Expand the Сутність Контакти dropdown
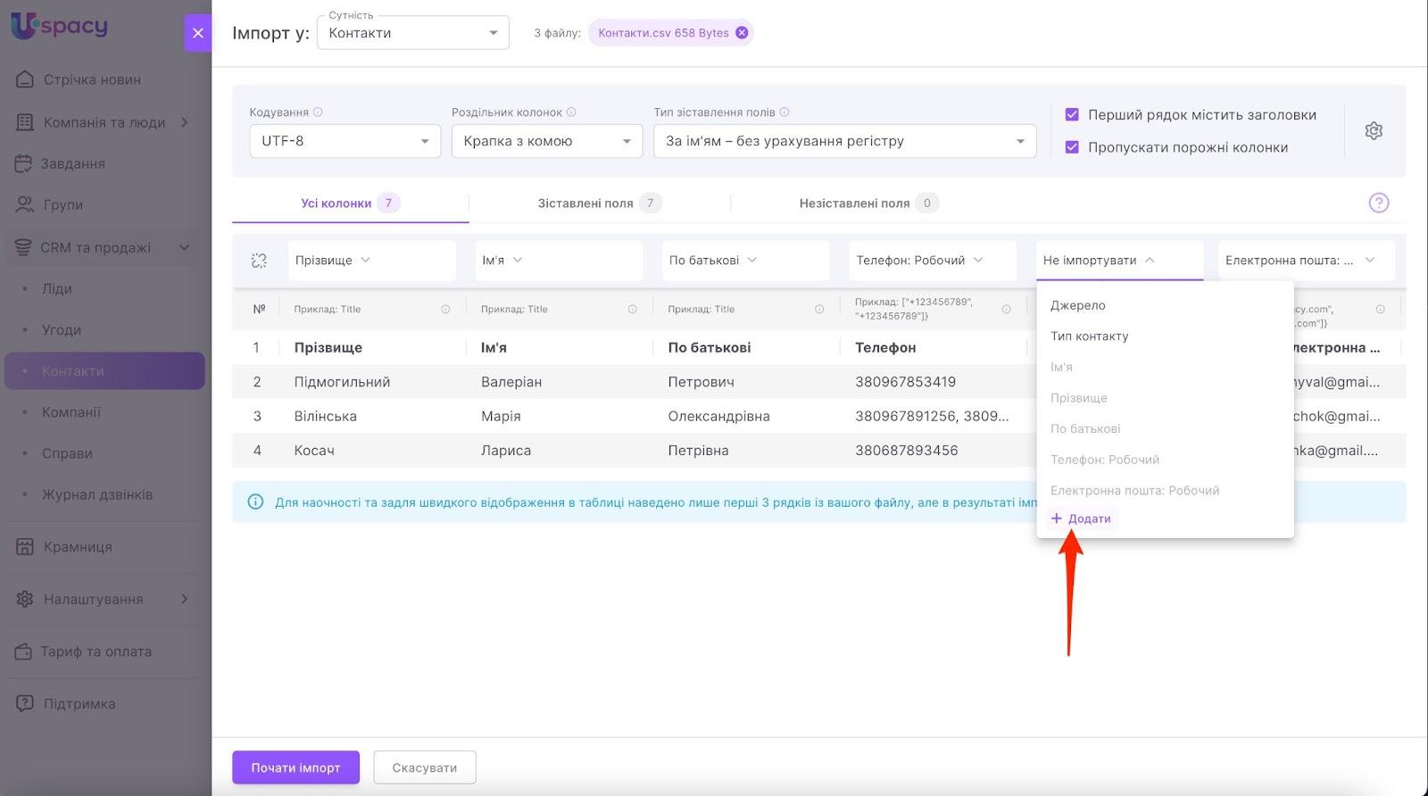This screenshot has height=796, width=1428. coord(412,33)
